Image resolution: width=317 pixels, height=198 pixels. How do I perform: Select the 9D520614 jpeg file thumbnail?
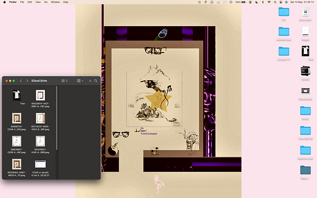[x=40, y=95]
